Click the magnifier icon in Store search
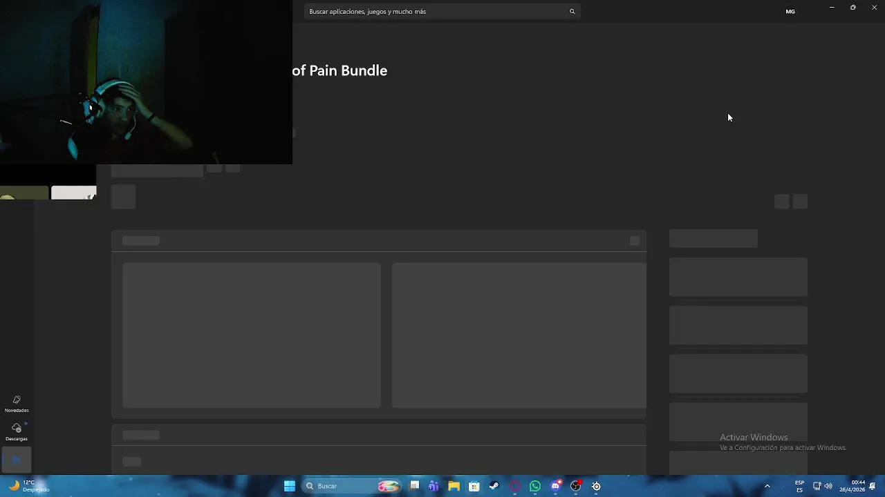 click(572, 12)
